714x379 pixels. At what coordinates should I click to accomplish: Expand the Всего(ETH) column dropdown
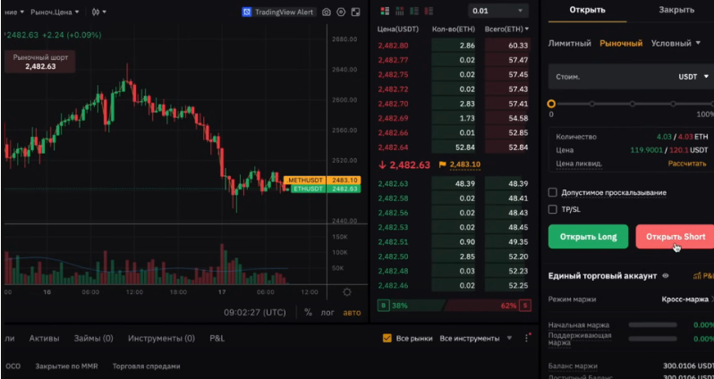pos(506,29)
